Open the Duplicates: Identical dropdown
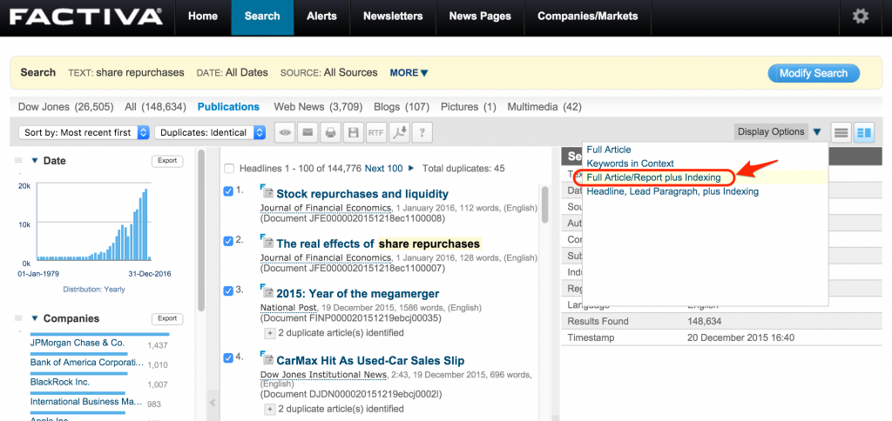The width and height of the screenshot is (892, 421). (x=212, y=133)
